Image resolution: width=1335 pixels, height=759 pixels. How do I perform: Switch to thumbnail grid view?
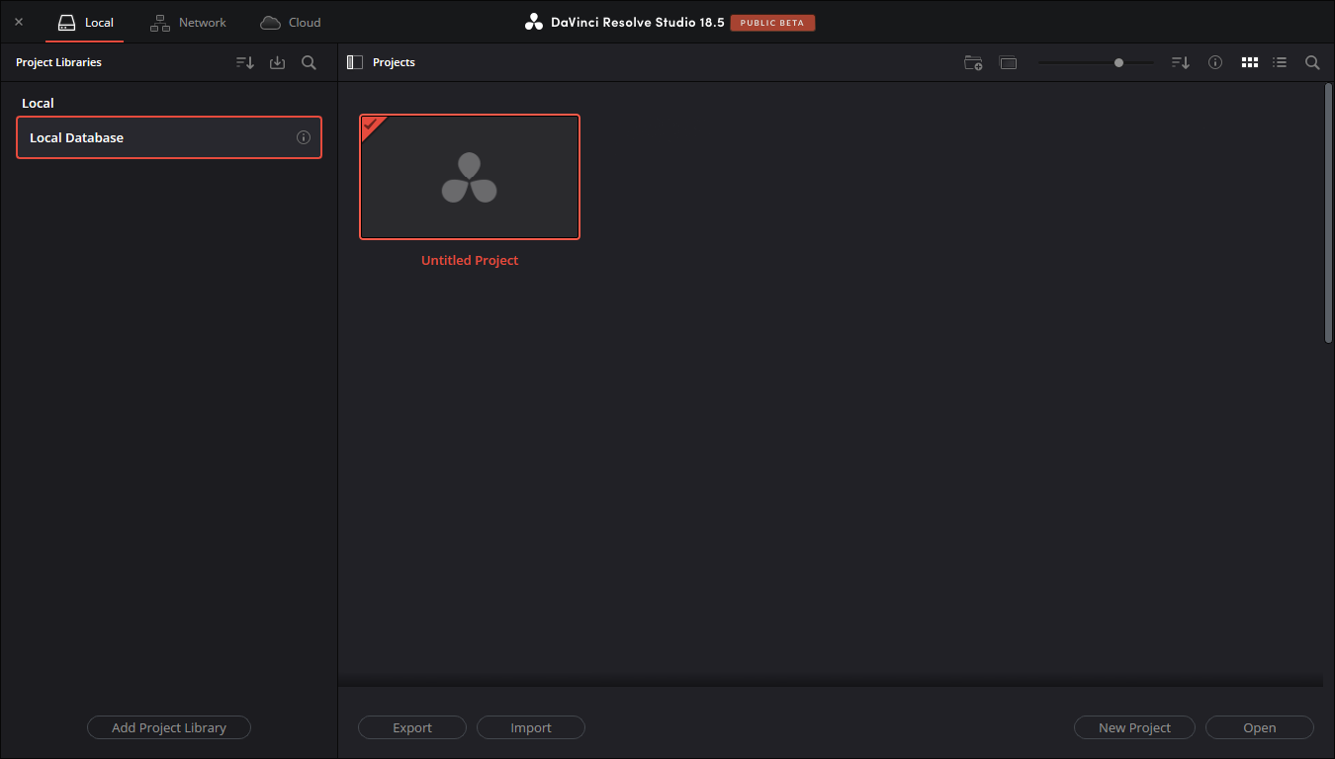point(1250,62)
